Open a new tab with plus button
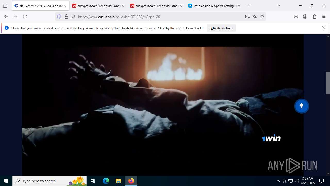 point(249,6)
